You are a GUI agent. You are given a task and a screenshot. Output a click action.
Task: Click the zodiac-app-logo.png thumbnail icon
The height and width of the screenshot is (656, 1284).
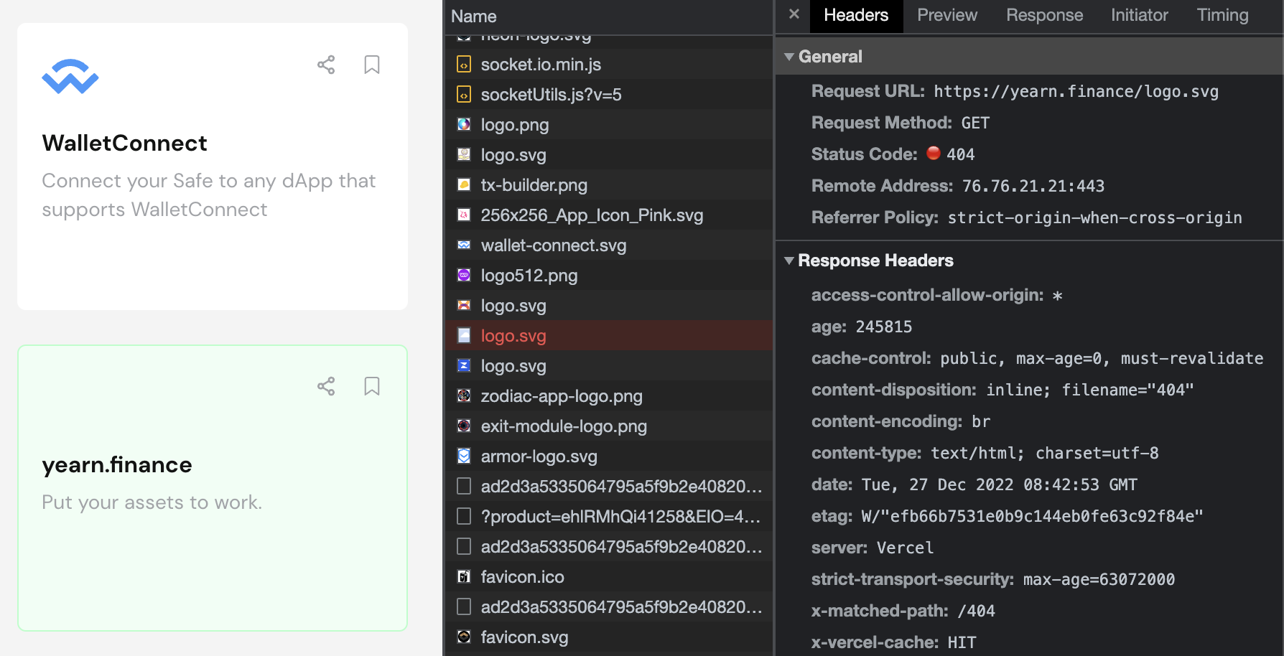(462, 395)
